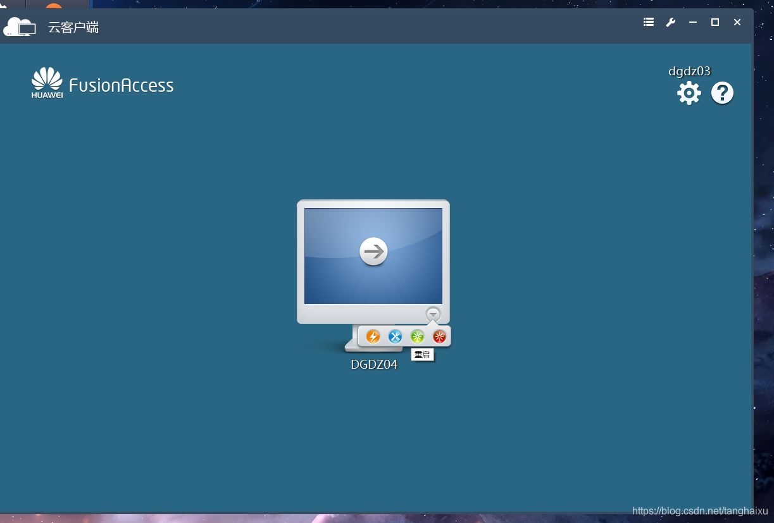Open the question mark help icon
Image resolution: width=774 pixels, height=523 pixels.
(x=722, y=93)
